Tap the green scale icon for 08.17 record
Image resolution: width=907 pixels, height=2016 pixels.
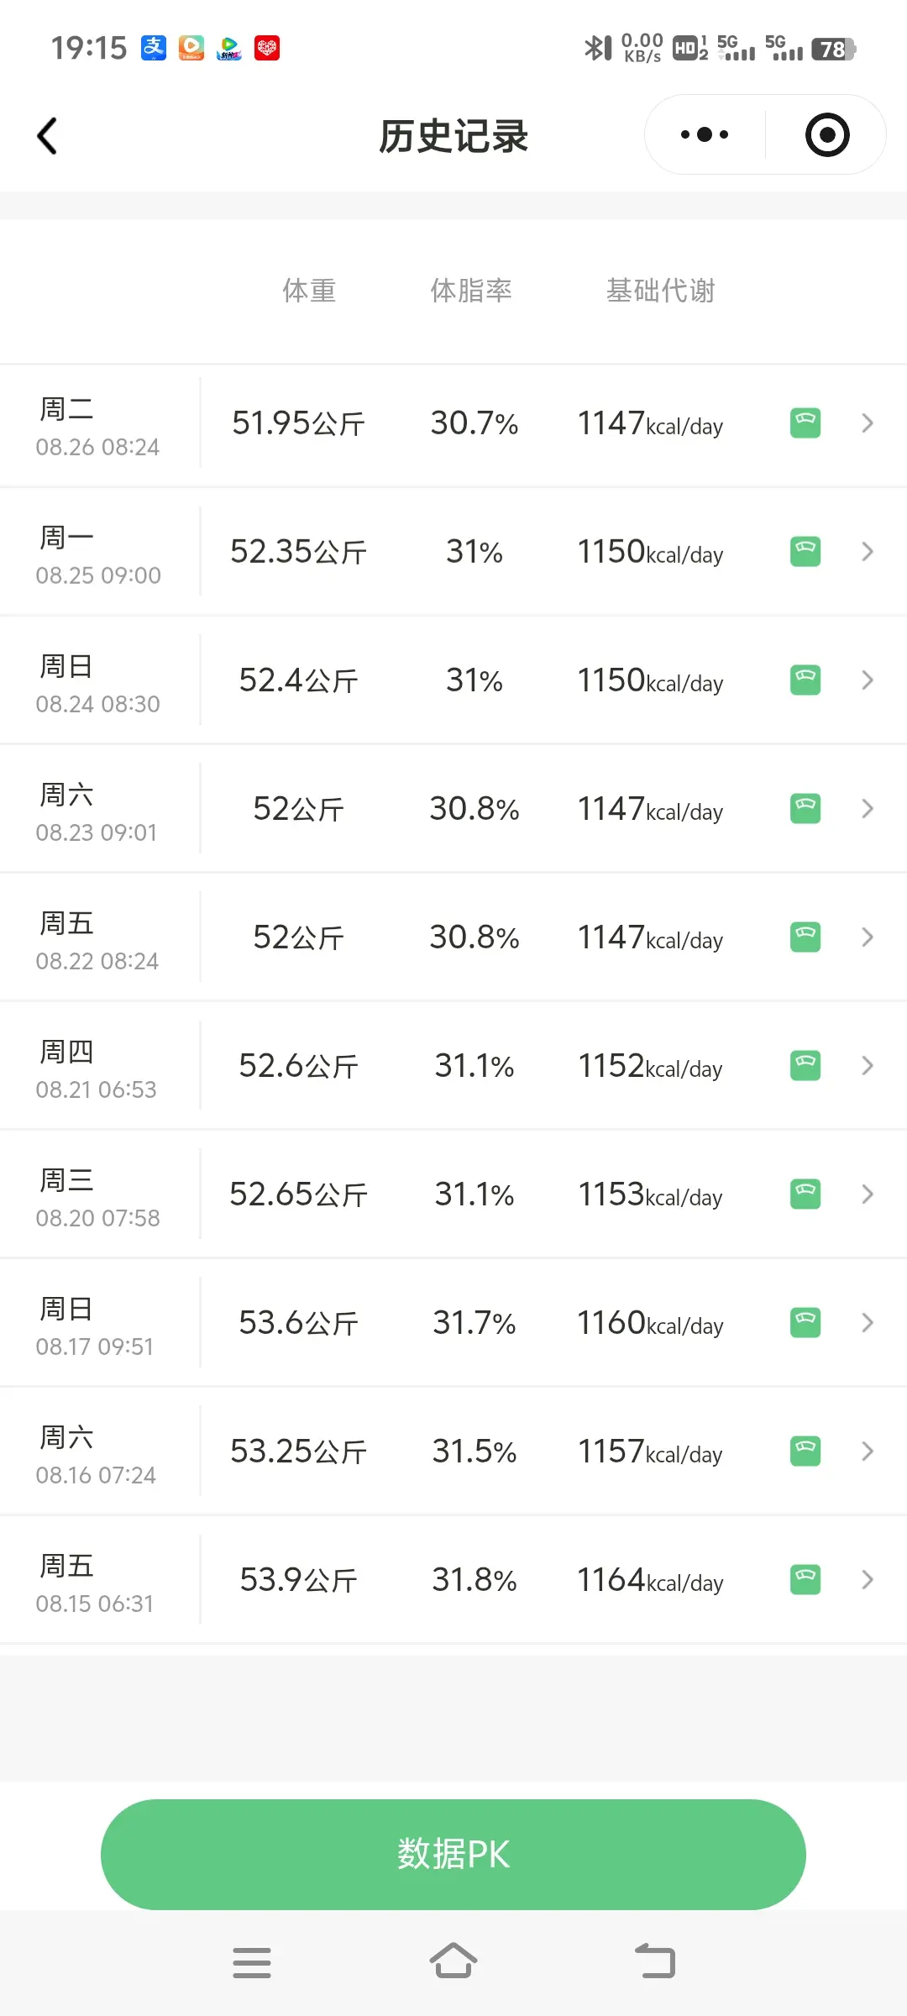(x=805, y=1323)
